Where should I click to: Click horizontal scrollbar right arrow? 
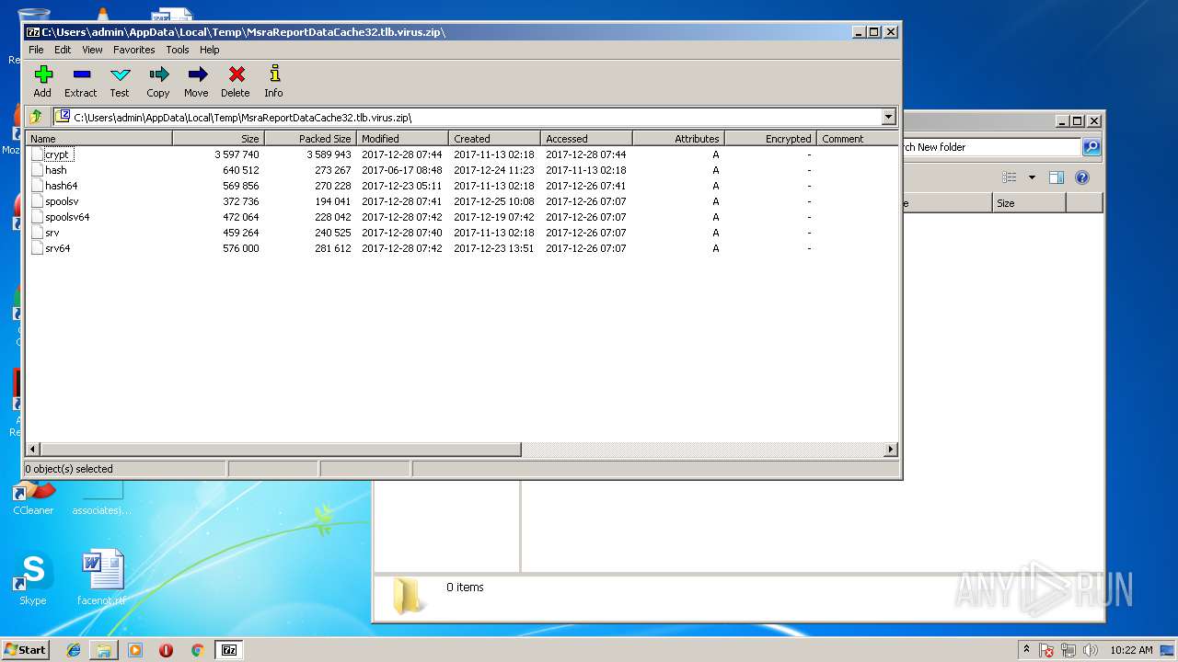[x=890, y=450]
